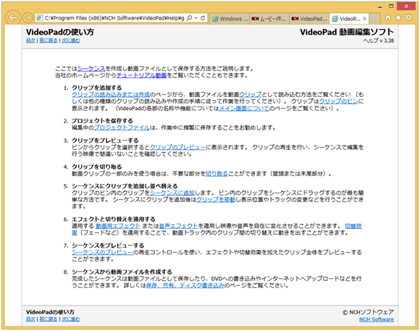Click the シーケンスをプレビューする heading
This screenshot has height=331, width=420.
(x=108, y=246)
